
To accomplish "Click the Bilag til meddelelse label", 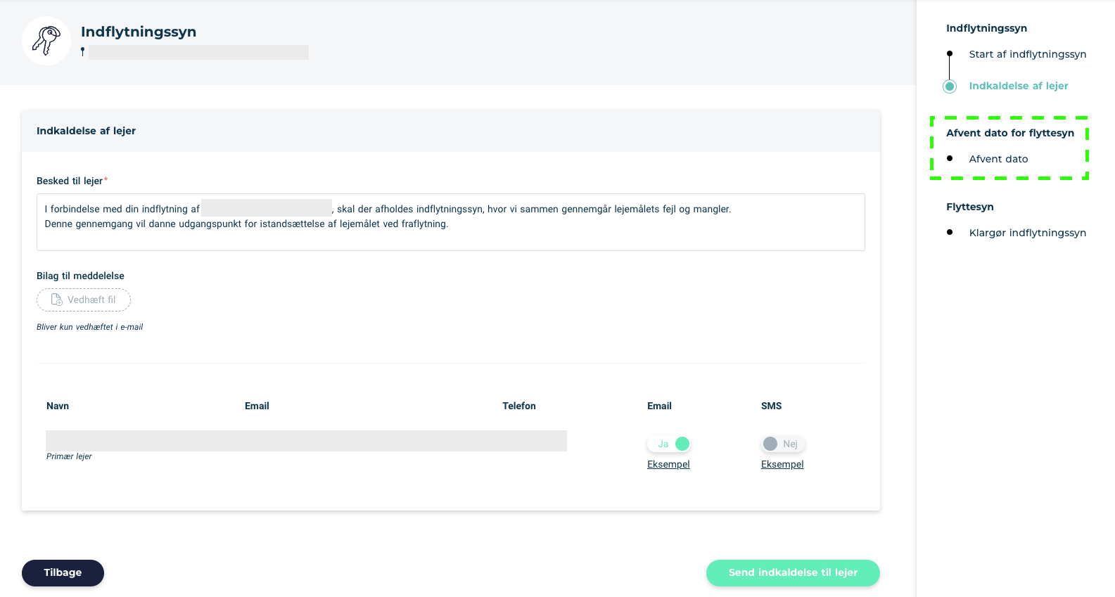I will [x=80, y=276].
